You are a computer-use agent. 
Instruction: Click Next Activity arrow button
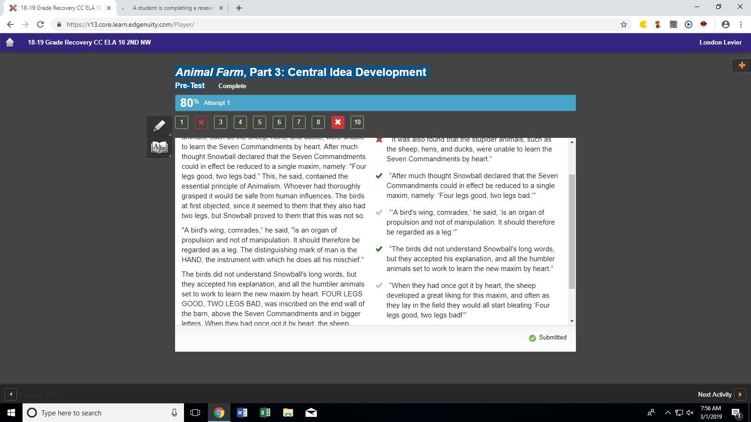pos(740,394)
